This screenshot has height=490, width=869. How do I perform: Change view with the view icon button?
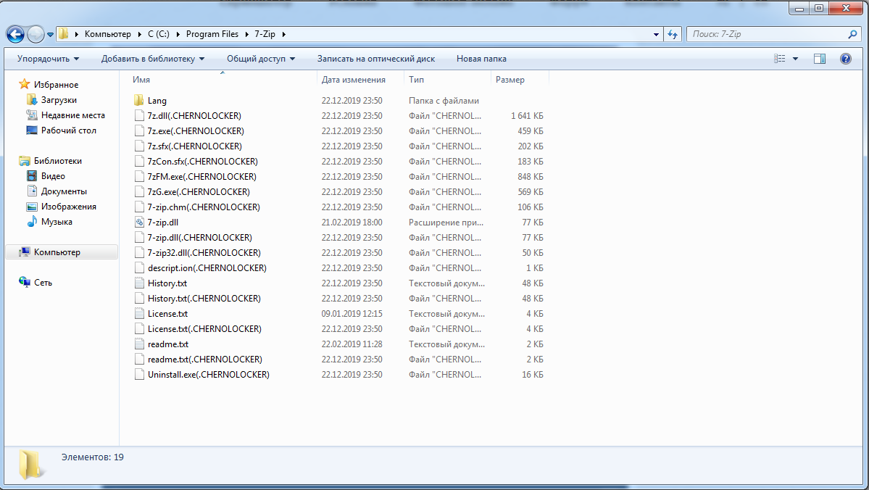pyautogui.click(x=780, y=59)
